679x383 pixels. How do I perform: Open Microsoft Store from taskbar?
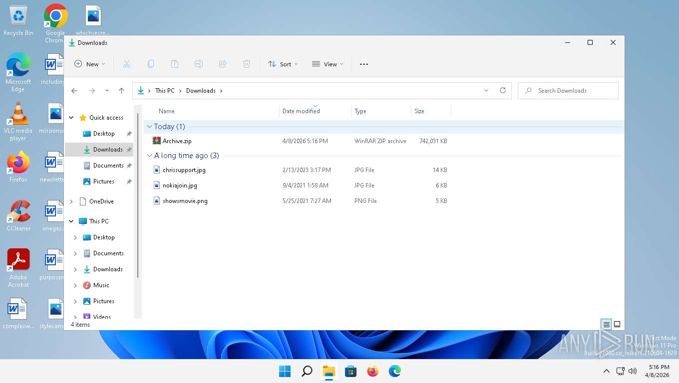350,371
